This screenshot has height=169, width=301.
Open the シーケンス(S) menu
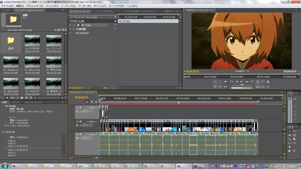[68, 6]
